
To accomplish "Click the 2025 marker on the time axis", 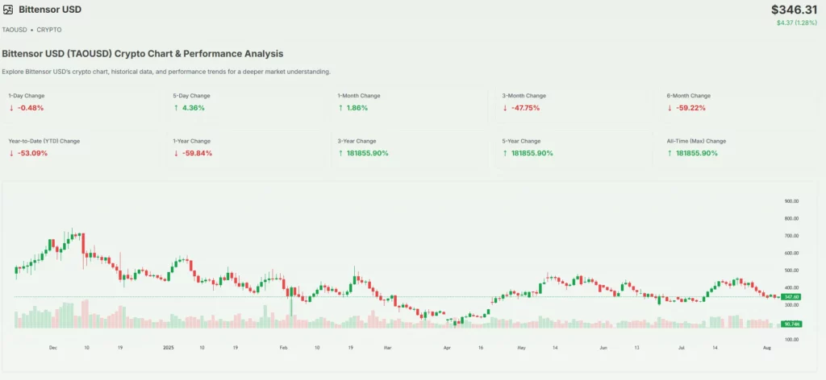I will [169, 348].
